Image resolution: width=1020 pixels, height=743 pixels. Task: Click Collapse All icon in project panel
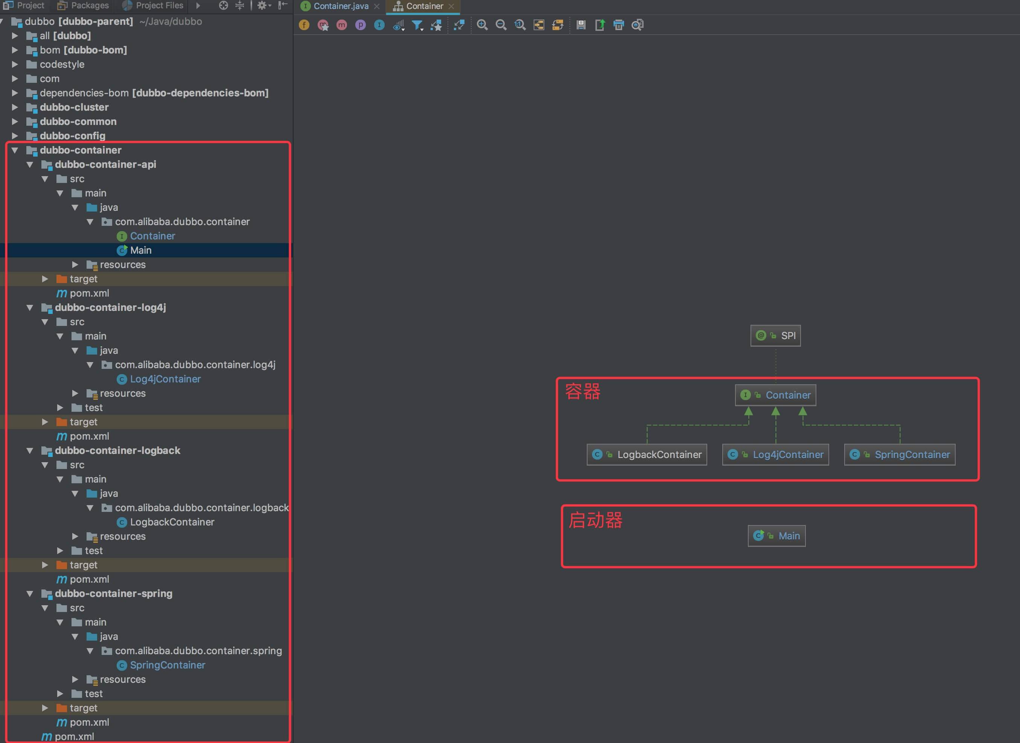click(x=240, y=5)
